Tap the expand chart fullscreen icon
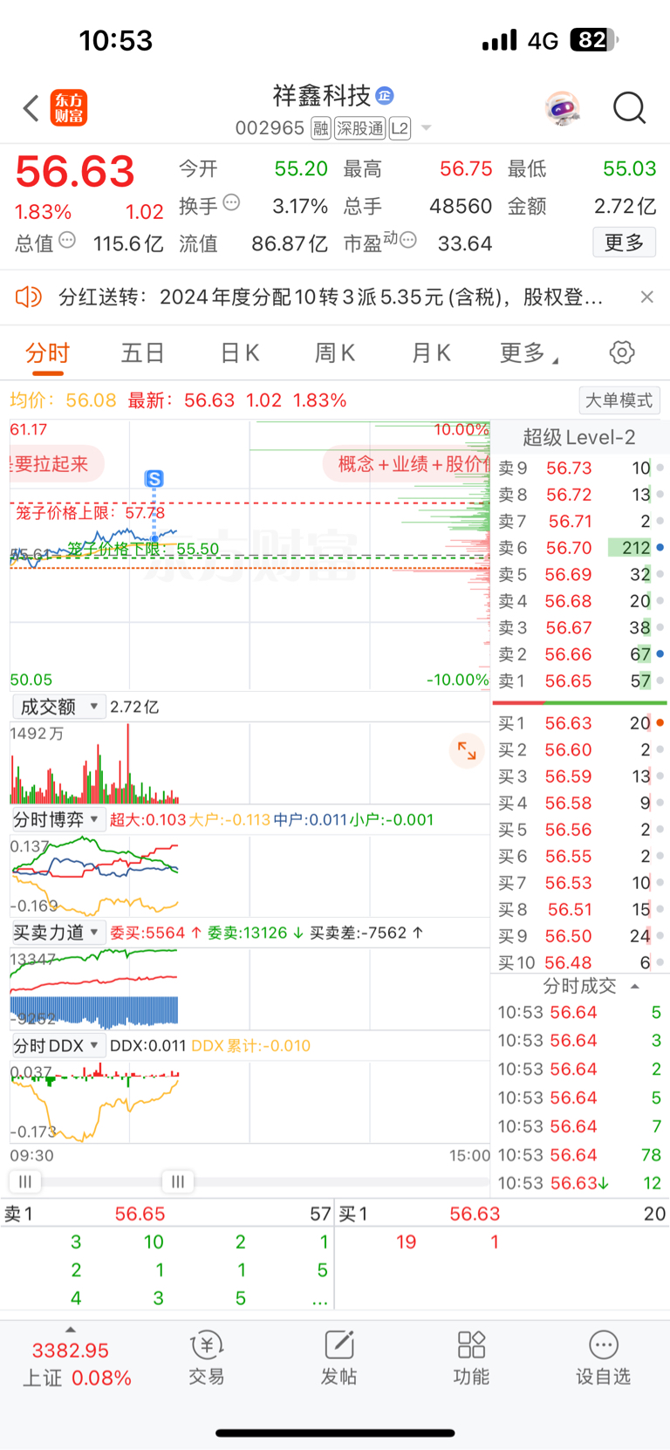This screenshot has width=670, height=1450. tap(467, 750)
